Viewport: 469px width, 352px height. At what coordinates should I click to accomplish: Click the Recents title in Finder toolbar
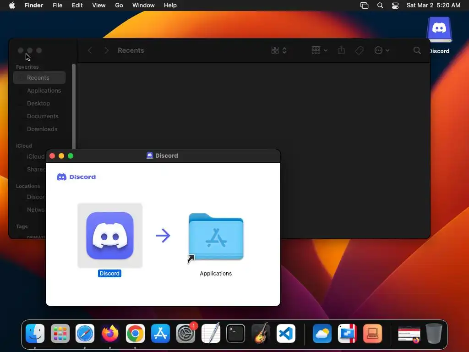[x=131, y=50]
